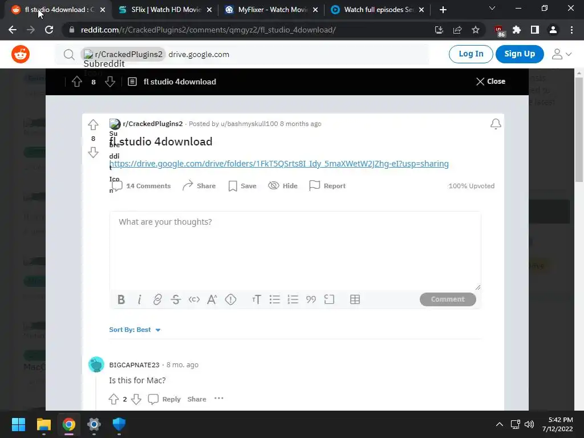Image resolution: width=584 pixels, height=438 pixels.
Task: Open Windows Start menu
Action: [18, 424]
